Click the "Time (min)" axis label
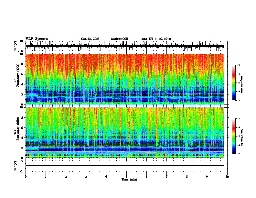This screenshot has width=256, height=198. tap(129, 180)
